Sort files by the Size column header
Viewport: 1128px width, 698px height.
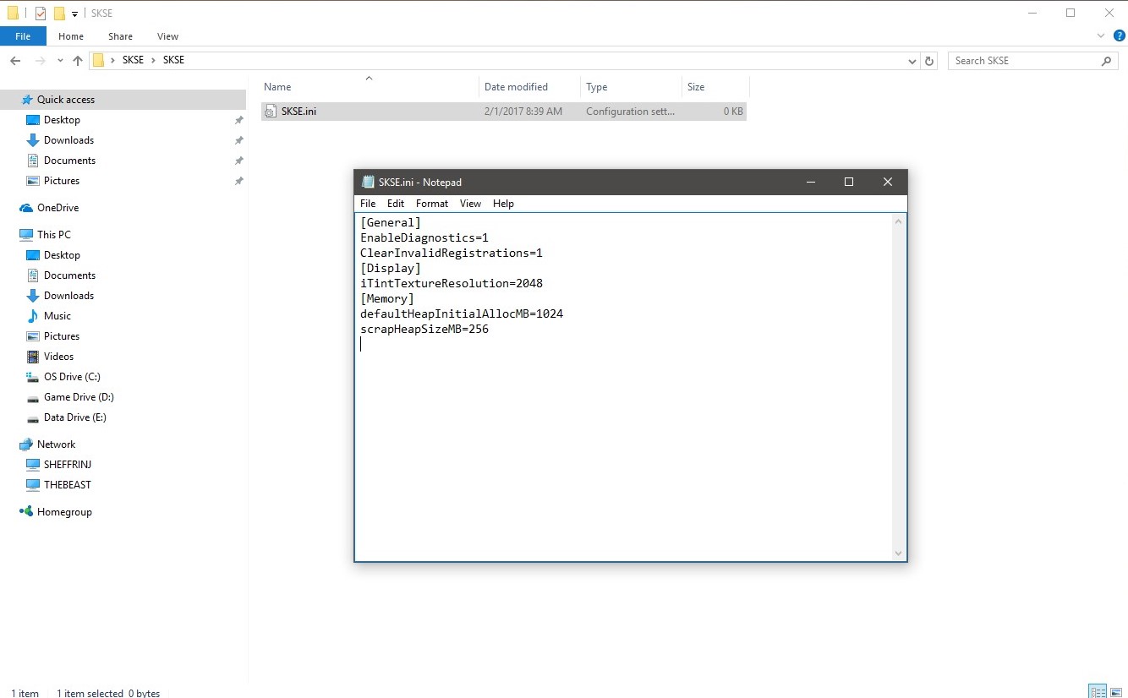pyautogui.click(x=715, y=87)
